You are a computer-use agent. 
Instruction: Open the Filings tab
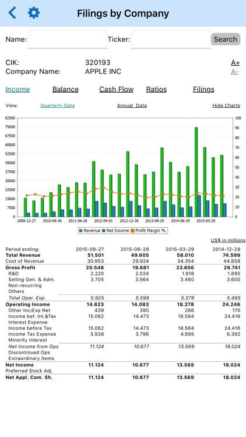coord(203,90)
